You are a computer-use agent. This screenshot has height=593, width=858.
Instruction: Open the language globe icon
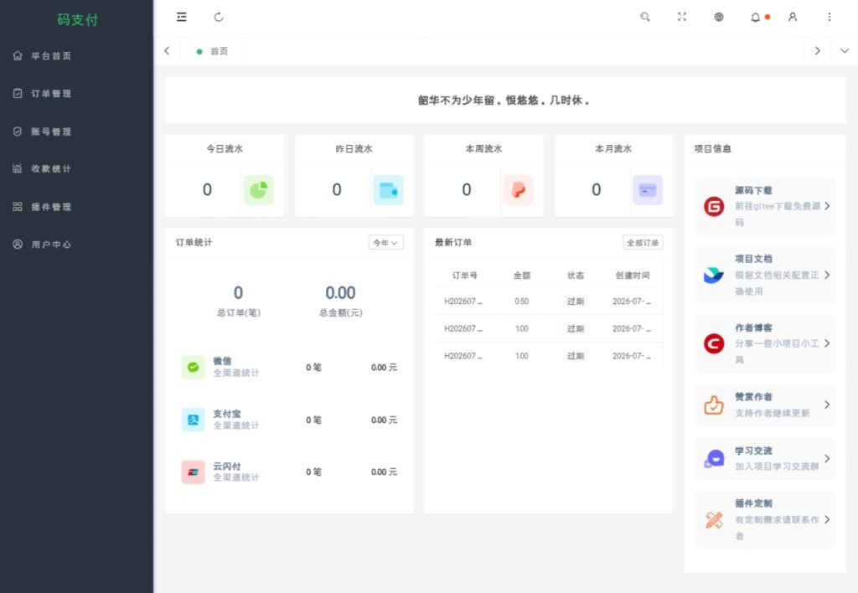tap(719, 17)
